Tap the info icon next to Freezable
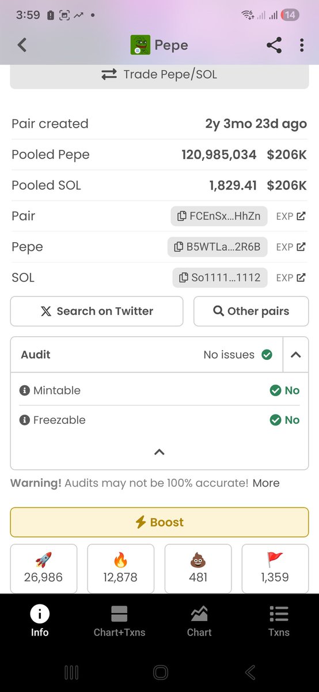Viewport: 319px width, 692px height. coord(24,420)
